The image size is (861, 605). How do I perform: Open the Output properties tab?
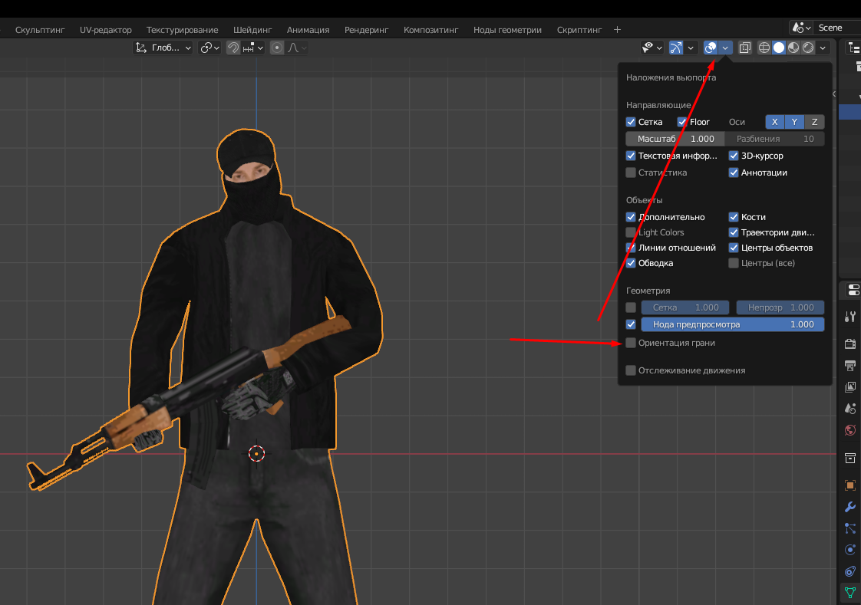(x=849, y=365)
